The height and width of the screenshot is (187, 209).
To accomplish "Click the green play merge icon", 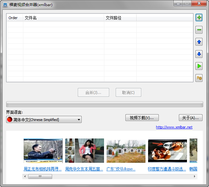I will [x=199, y=66].
